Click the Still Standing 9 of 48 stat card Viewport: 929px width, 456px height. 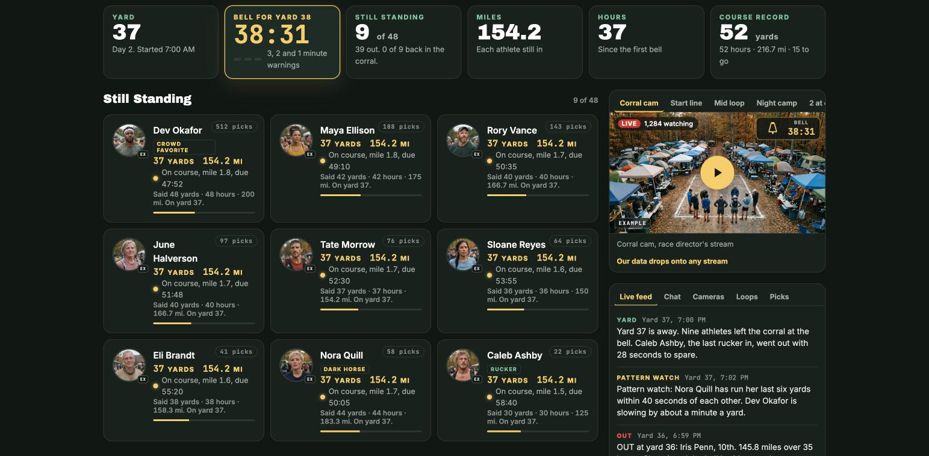(404, 42)
